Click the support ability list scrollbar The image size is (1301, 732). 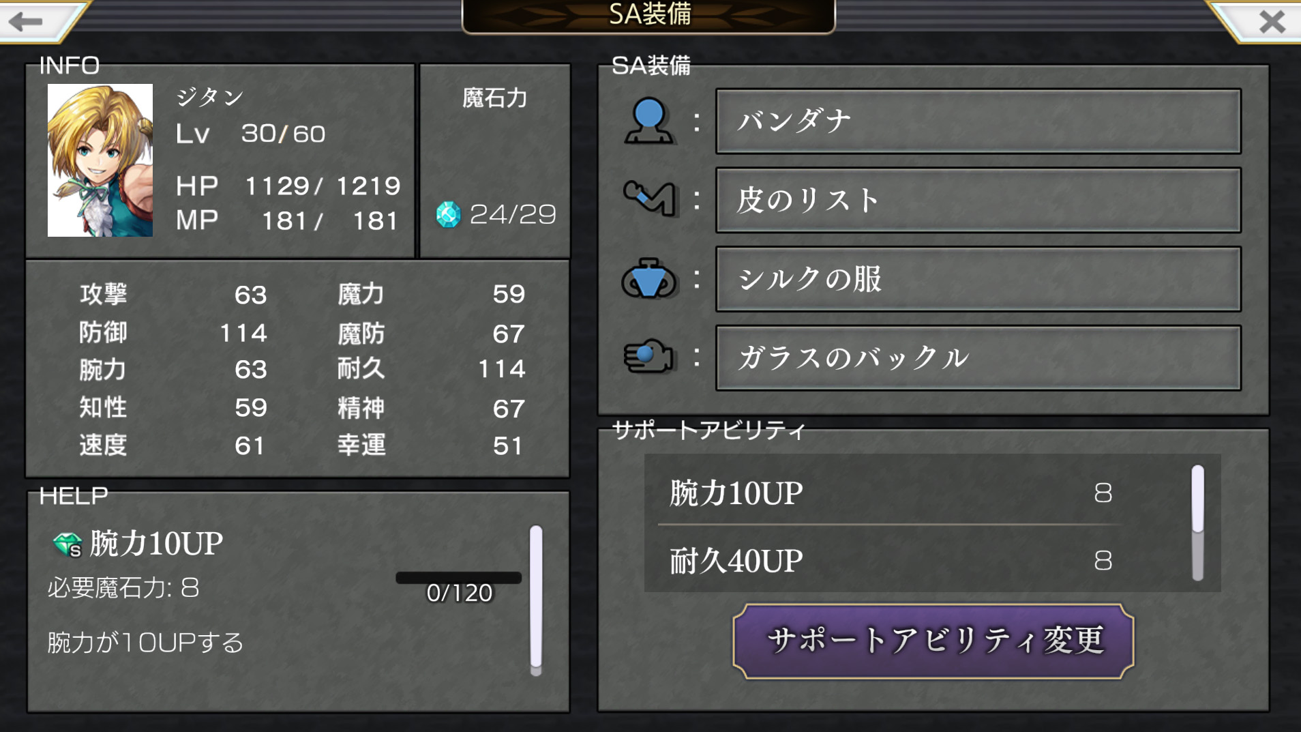(1197, 523)
